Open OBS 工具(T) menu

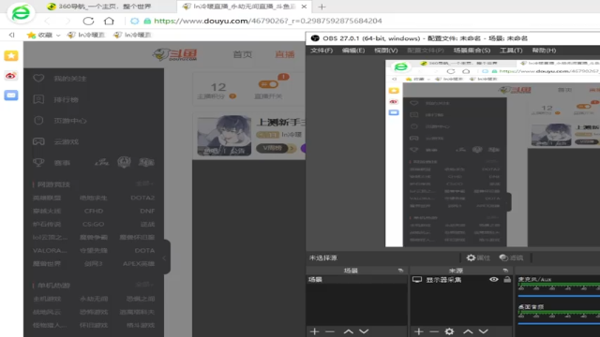[511, 51]
